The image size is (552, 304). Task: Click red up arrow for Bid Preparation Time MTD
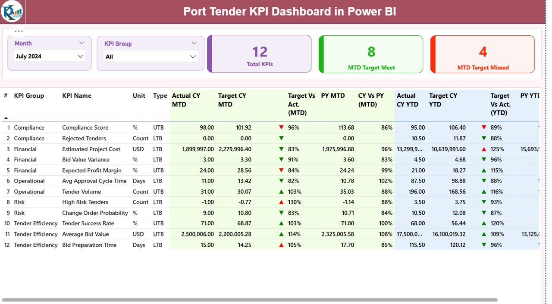click(281, 245)
